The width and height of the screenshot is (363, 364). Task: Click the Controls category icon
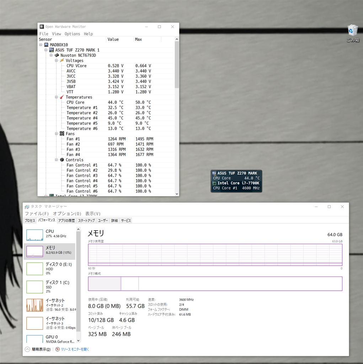click(62, 160)
